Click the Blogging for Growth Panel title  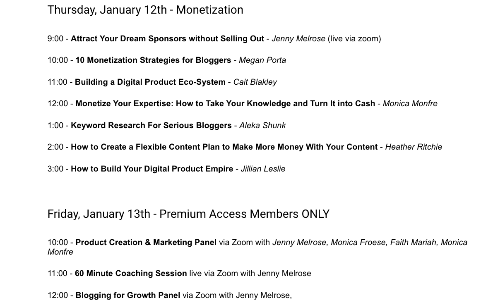[127, 295]
